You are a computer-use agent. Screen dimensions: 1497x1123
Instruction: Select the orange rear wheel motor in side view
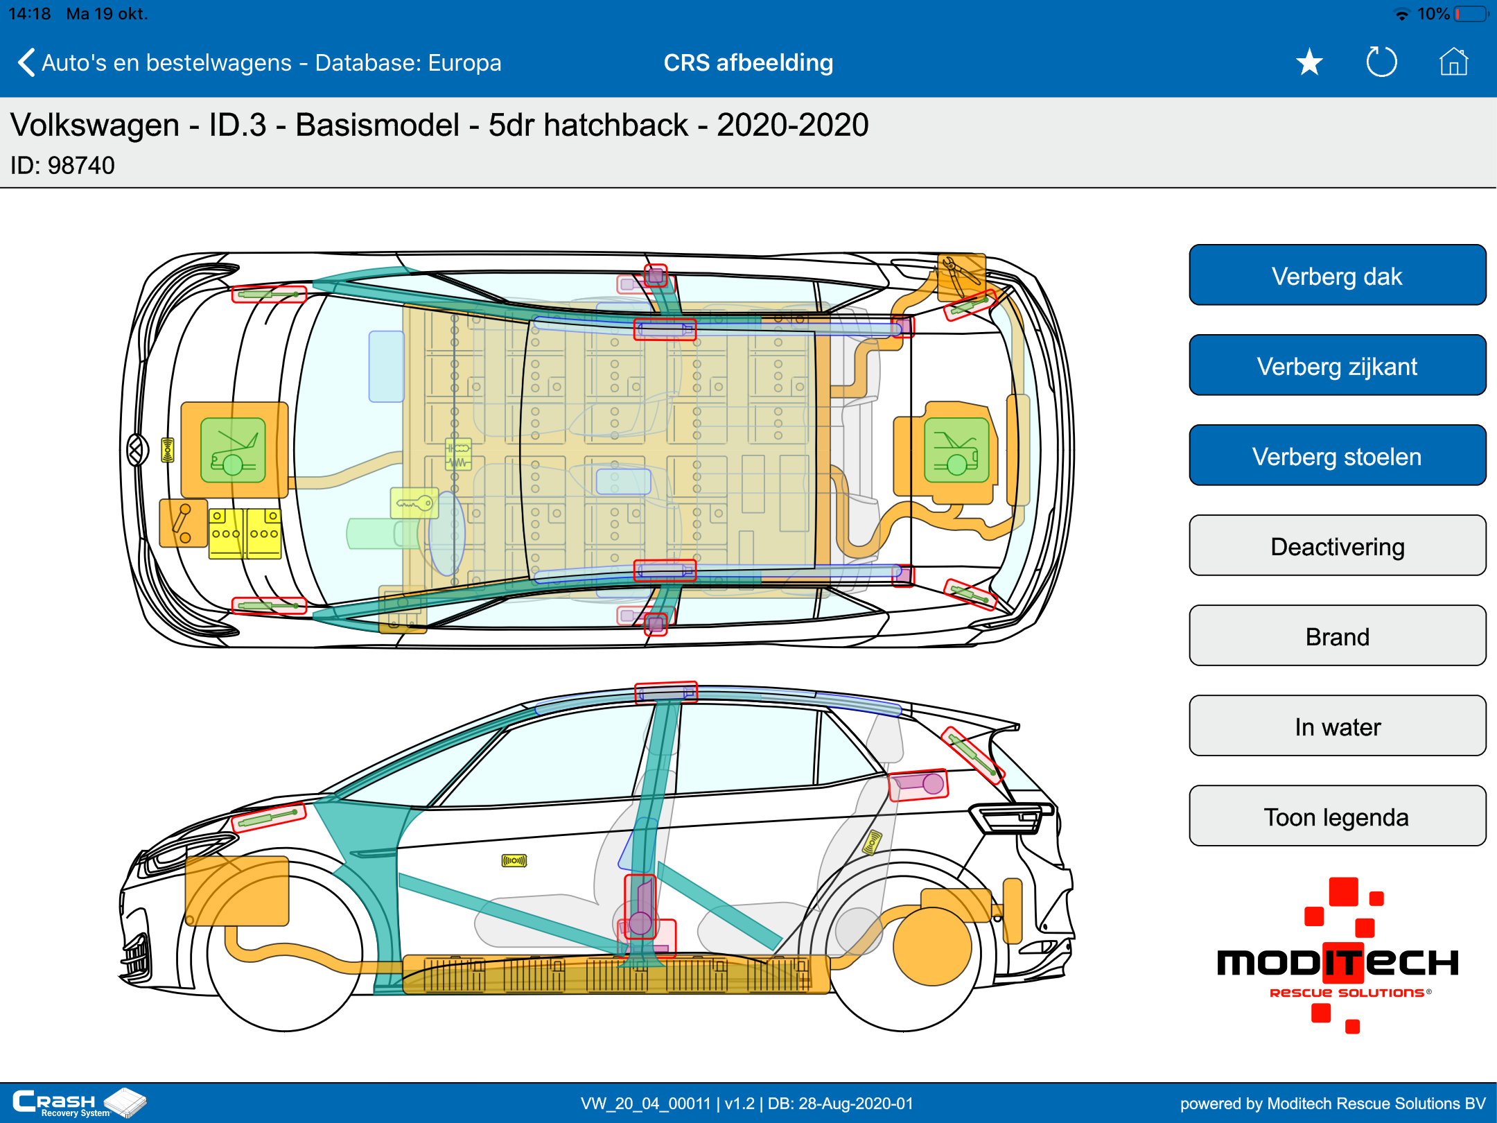932,946
